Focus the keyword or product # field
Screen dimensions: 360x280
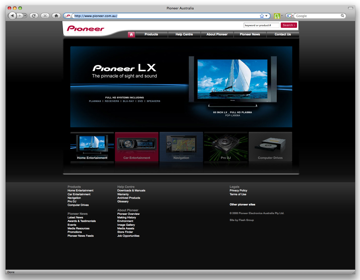[x=261, y=25]
